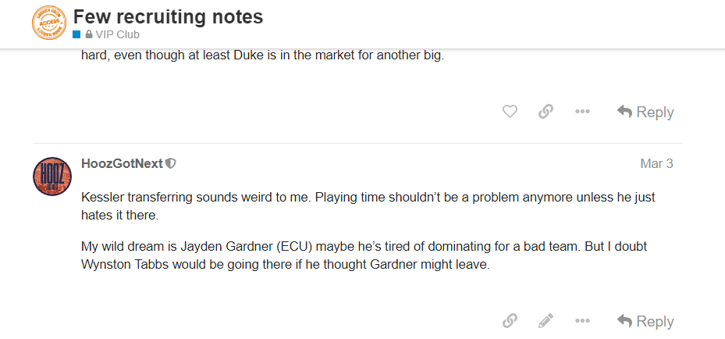
Task: Click the text about Duke's market
Action: (262, 56)
